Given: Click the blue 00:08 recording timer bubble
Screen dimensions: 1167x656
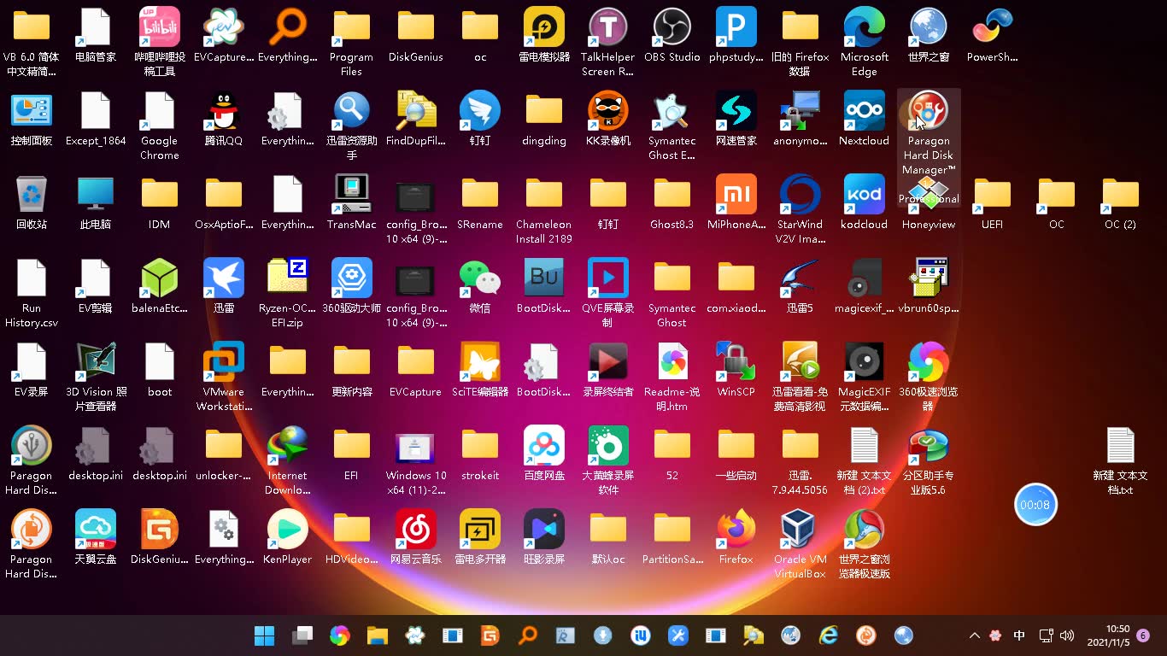Looking at the screenshot, I should tap(1035, 505).
